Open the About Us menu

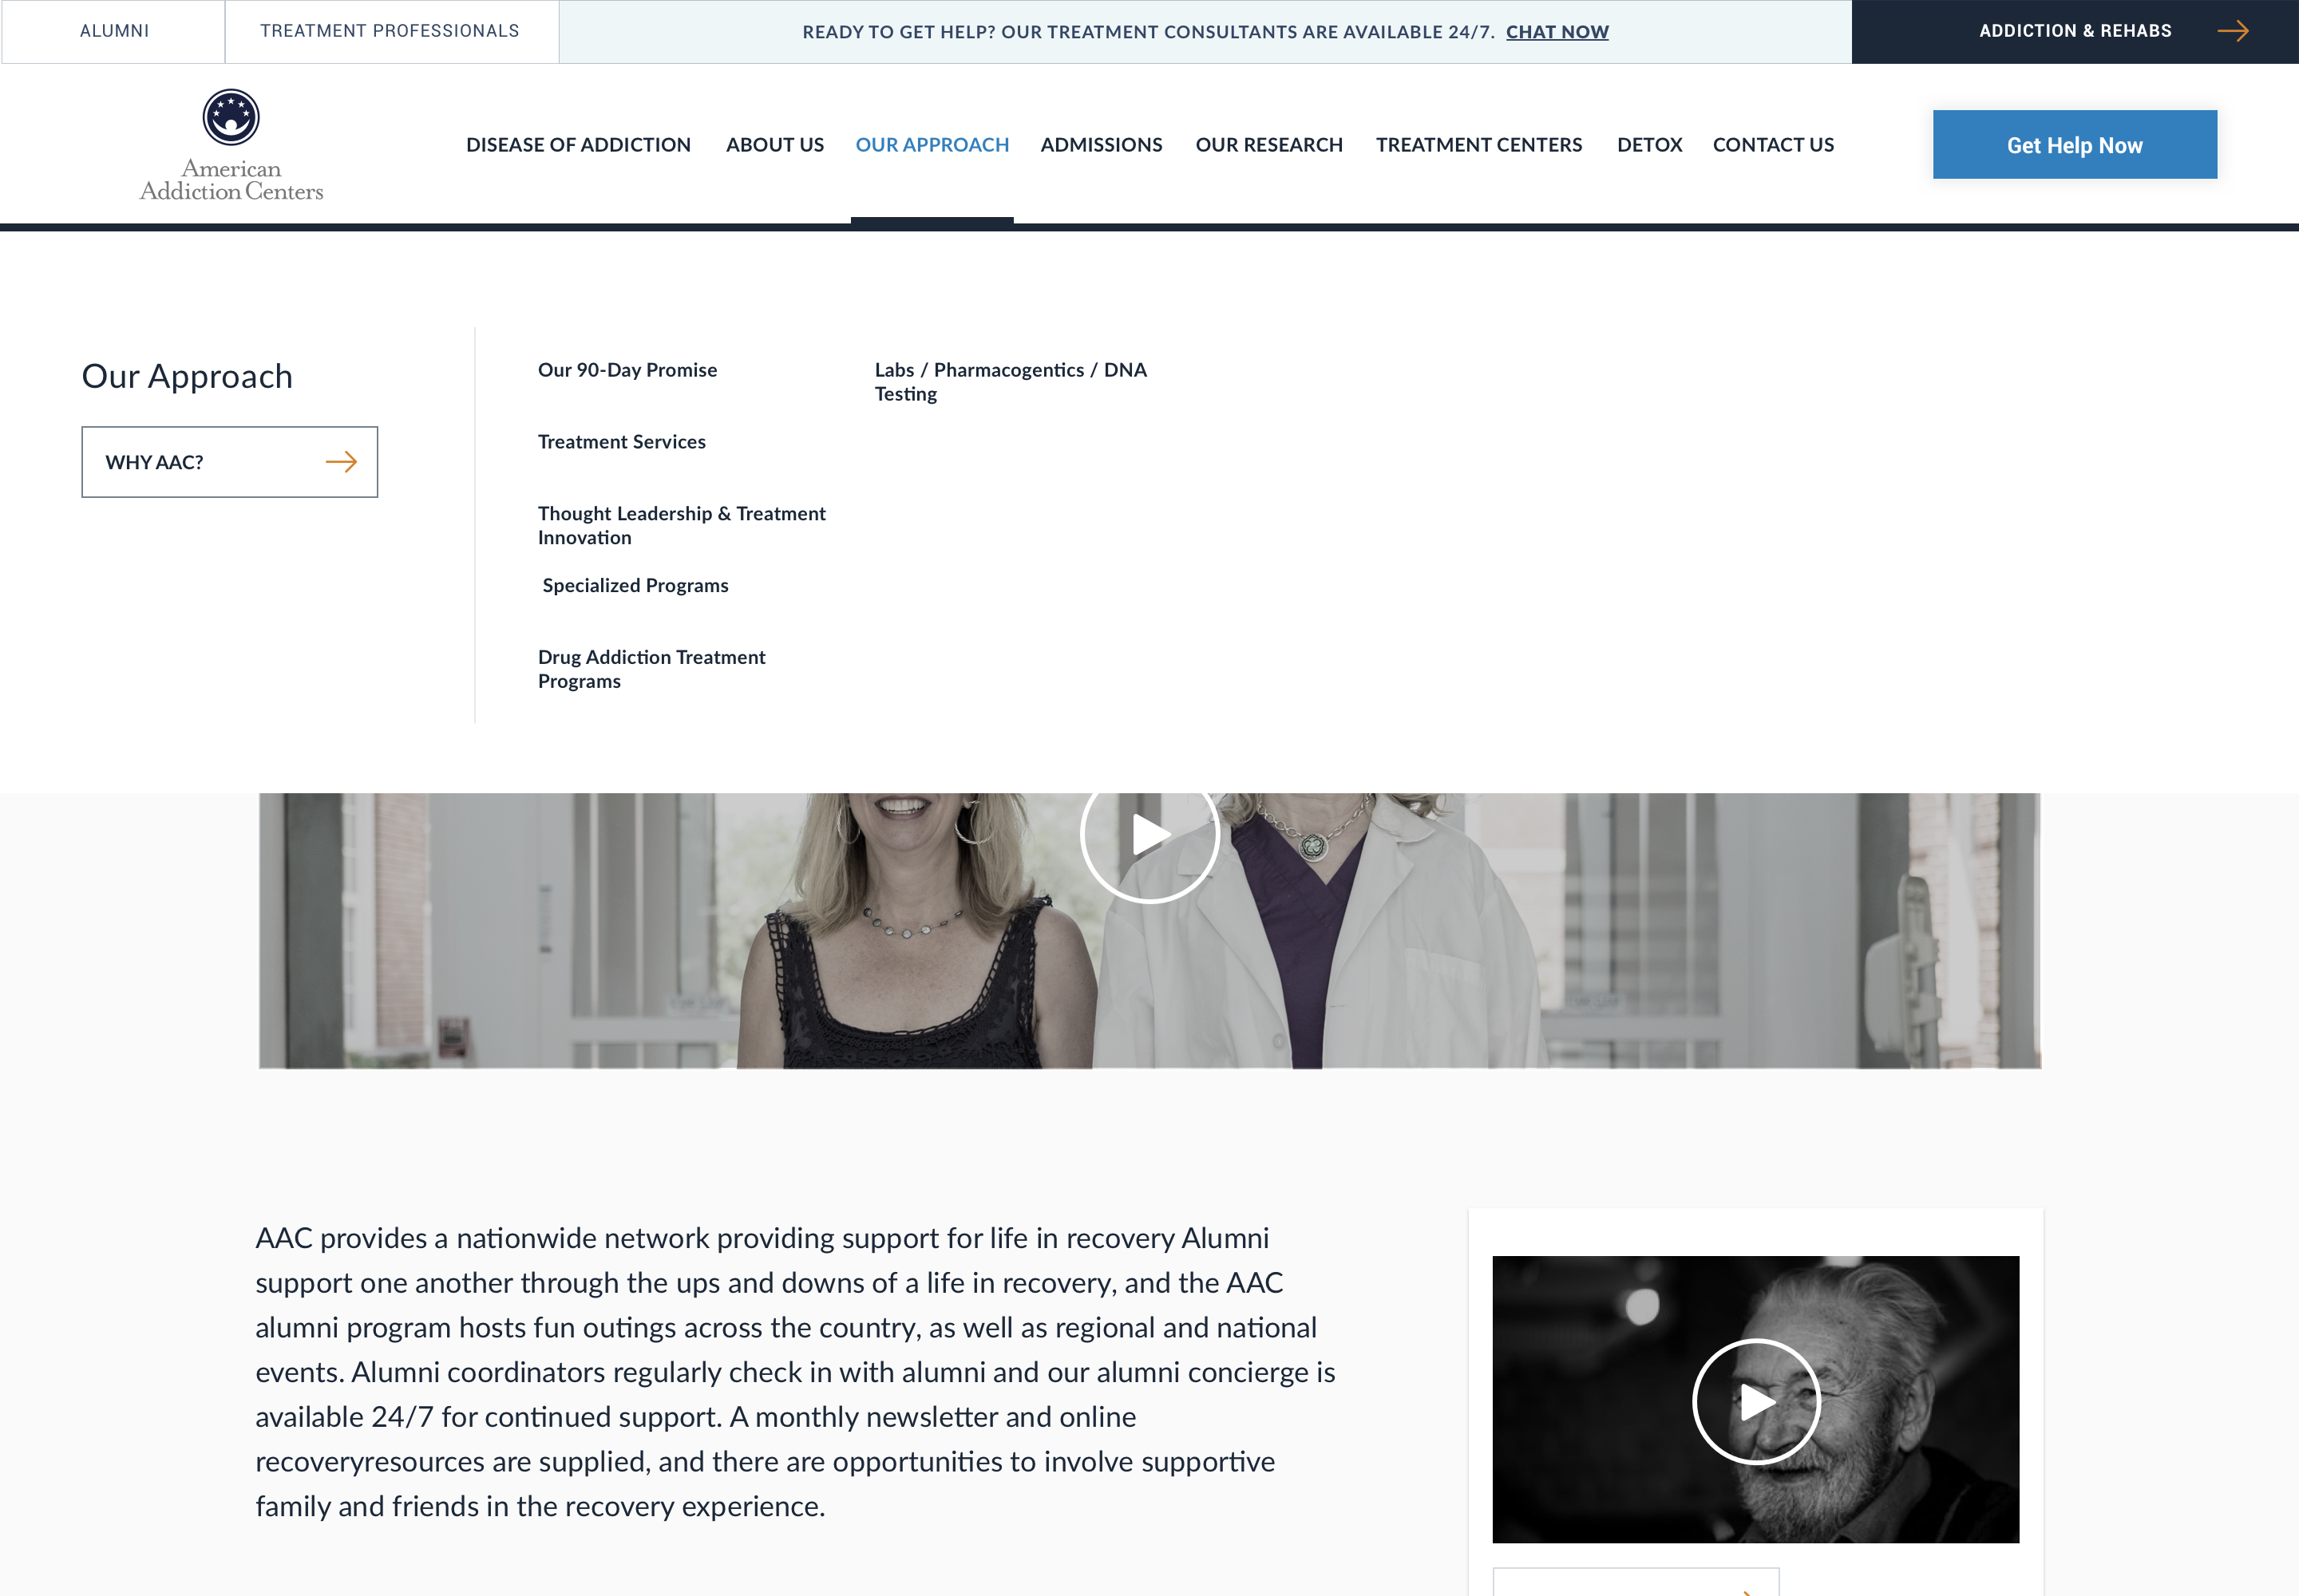(774, 145)
